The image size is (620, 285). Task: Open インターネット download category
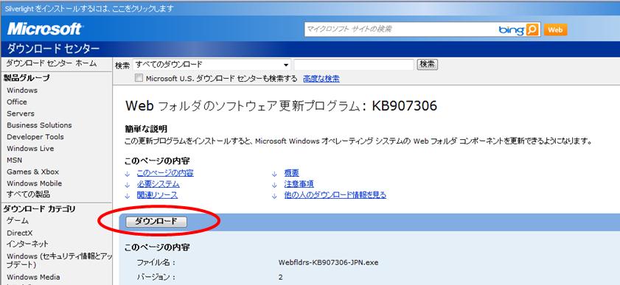[x=27, y=244]
